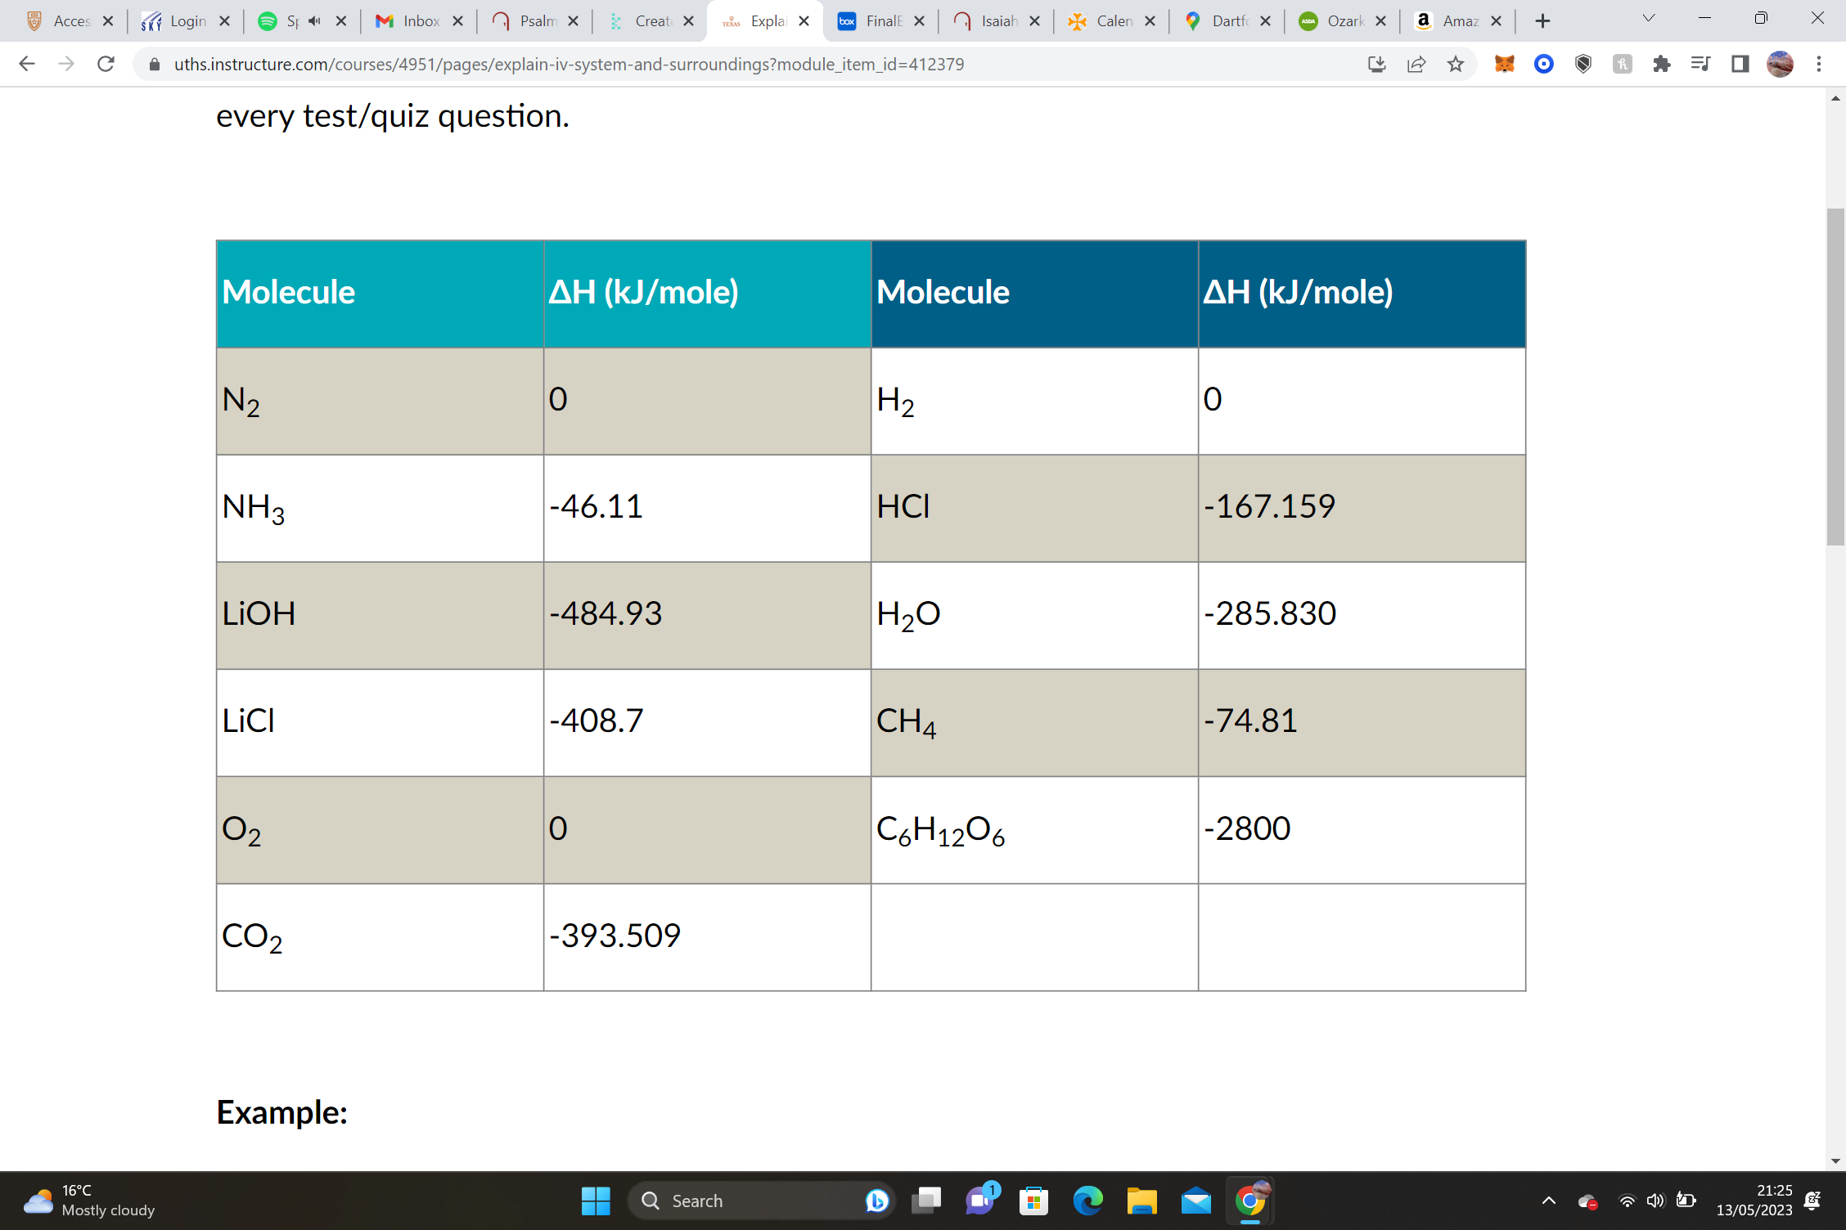Open media controls icon
This screenshot has width=1846, height=1230.
pyautogui.click(x=1700, y=64)
